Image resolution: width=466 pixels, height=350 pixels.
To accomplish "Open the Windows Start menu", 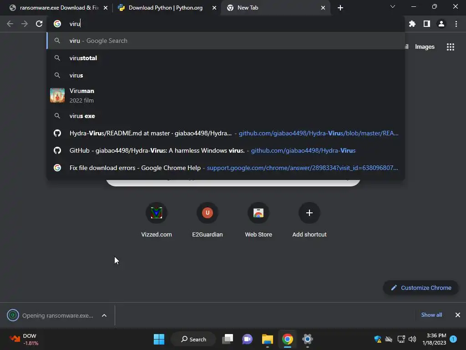I will coord(159,339).
